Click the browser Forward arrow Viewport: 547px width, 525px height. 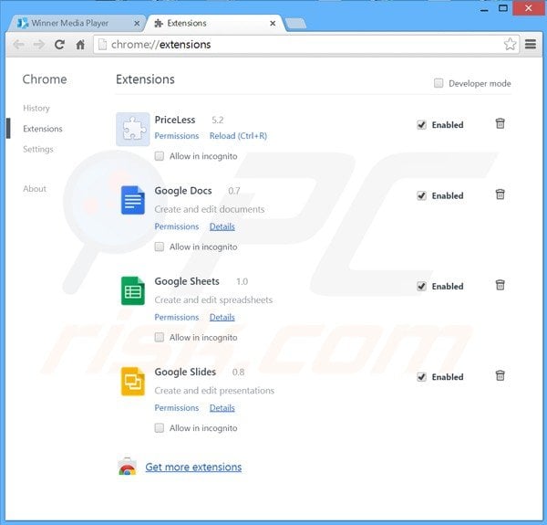tap(39, 45)
